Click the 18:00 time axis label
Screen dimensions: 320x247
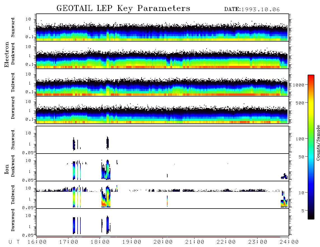[x=100, y=242]
